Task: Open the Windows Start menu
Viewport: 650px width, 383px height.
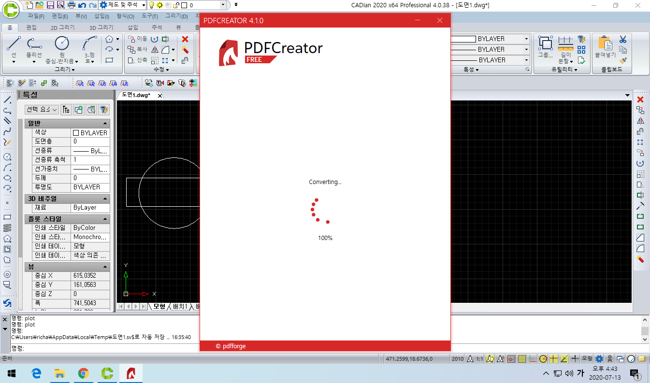Action: pos(12,373)
